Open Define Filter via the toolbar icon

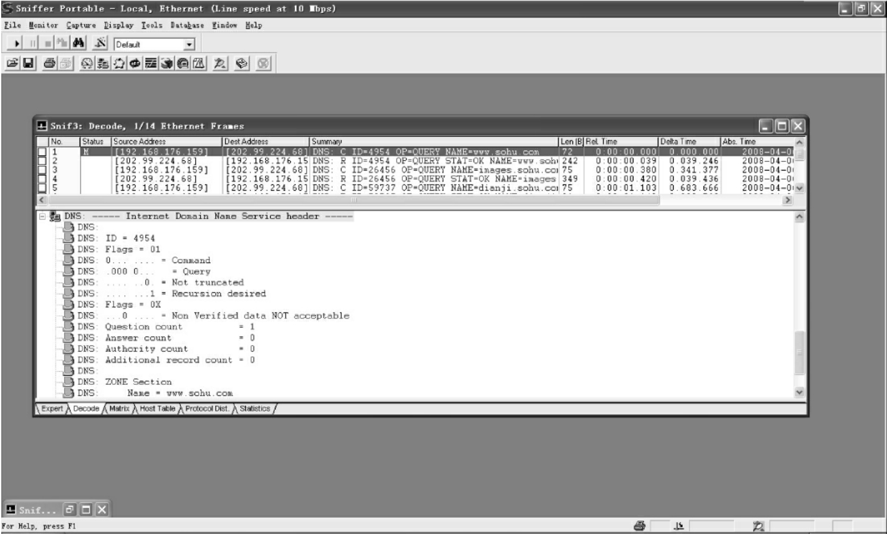point(101,44)
